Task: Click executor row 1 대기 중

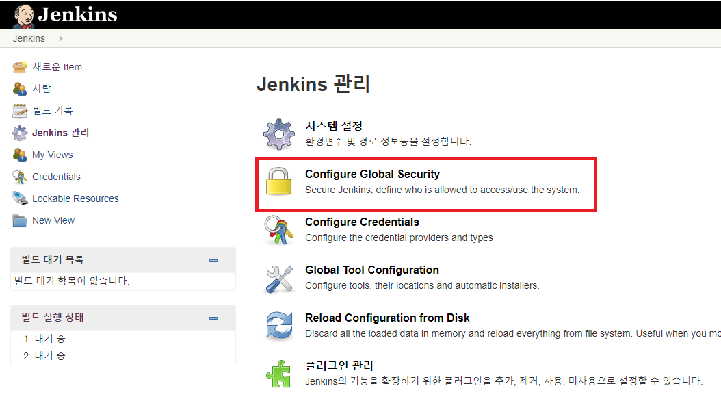Action: (44, 339)
